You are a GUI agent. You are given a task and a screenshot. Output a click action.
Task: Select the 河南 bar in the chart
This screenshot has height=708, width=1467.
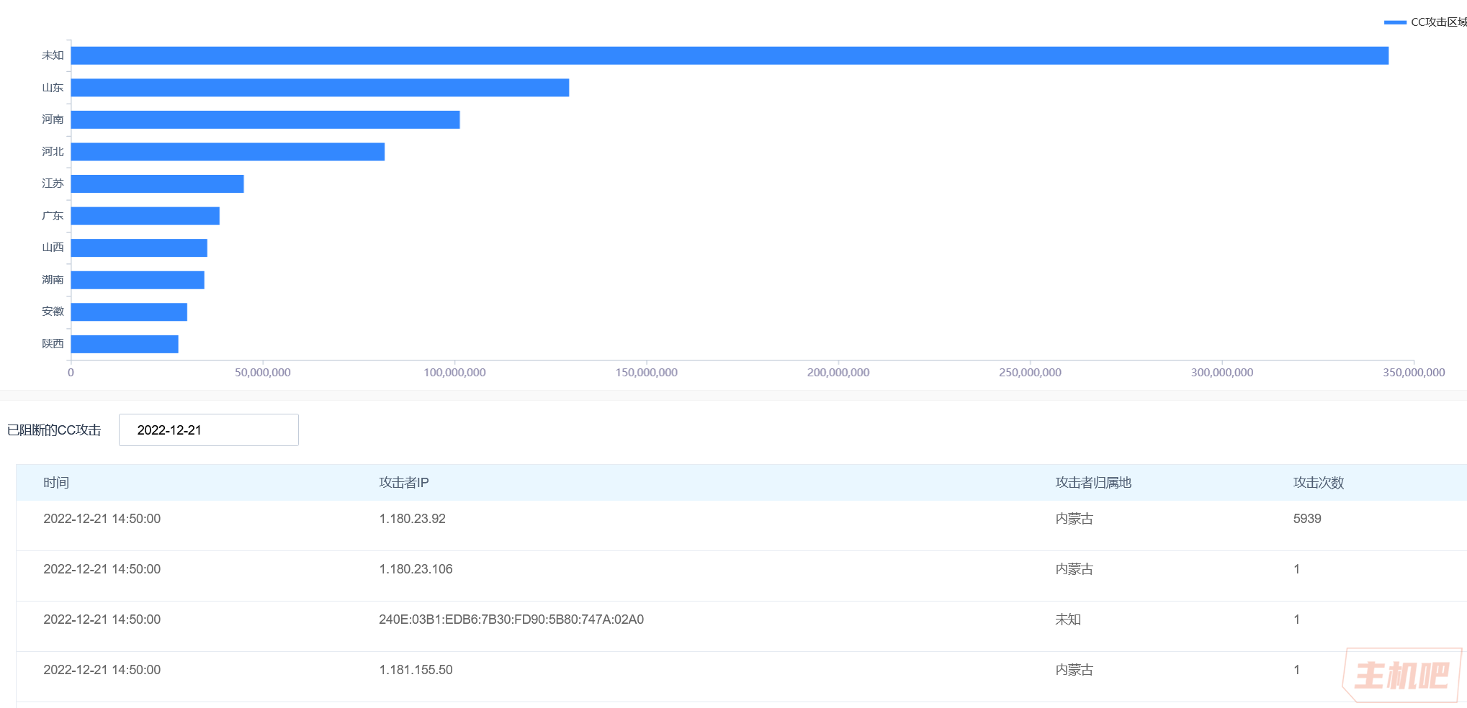(x=265, y=119)
